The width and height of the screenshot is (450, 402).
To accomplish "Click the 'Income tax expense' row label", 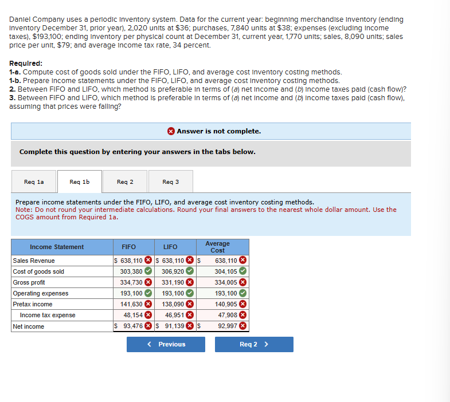I will 48,315.
